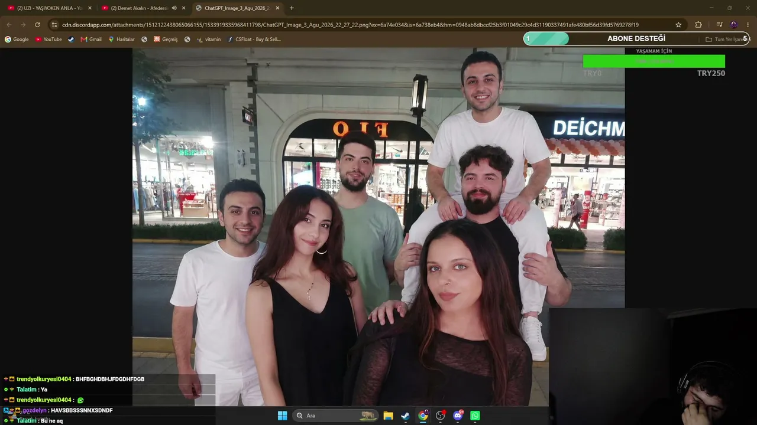Open the globe bookmark before vitamin
757x425 pixels.
pos(187,40)
